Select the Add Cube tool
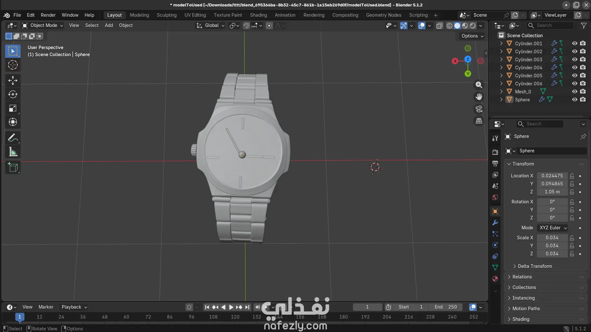This screenshot has height=332, width=591. [13, 167]
